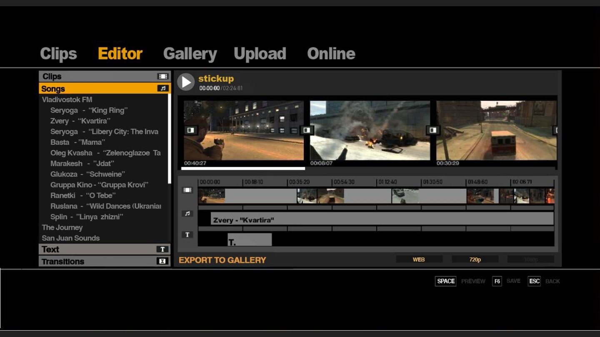This screenshot has height=337, width=600.
Task: Select Oleg Kvasha "Zelenoglazoe Ta" song
Action: [105, 153]
